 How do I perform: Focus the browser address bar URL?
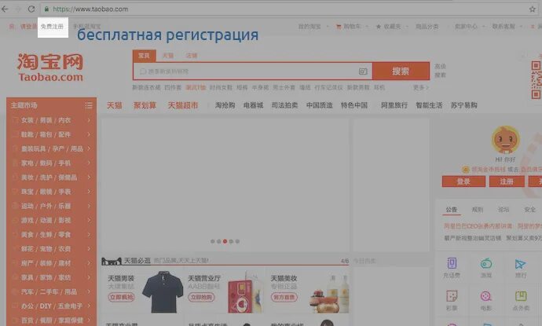90,9
